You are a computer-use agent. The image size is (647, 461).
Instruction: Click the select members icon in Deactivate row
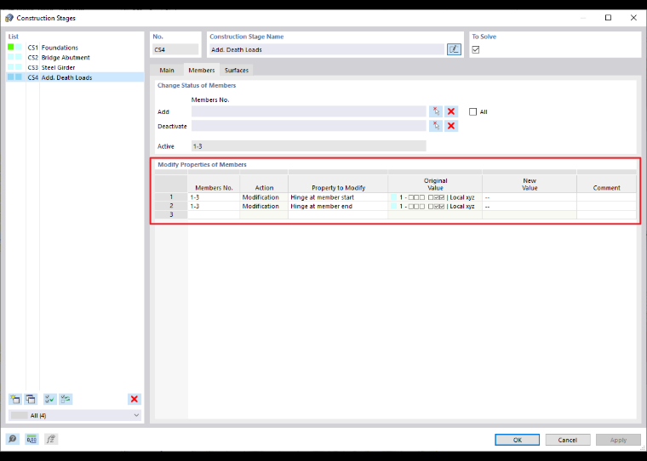click(436, 126)
